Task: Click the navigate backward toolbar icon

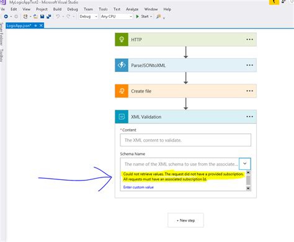Action: (6, 16)
